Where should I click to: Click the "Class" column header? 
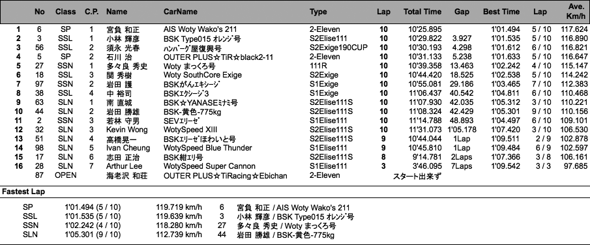pyautogui.click(x=65, y=12)
